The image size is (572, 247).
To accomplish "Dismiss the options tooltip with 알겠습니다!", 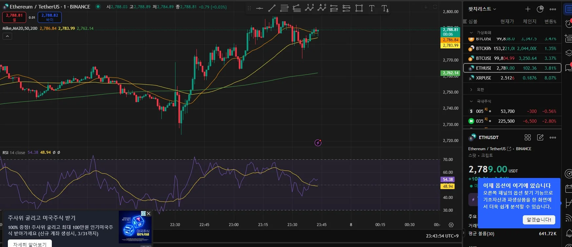I will click(x=539, y=220).
